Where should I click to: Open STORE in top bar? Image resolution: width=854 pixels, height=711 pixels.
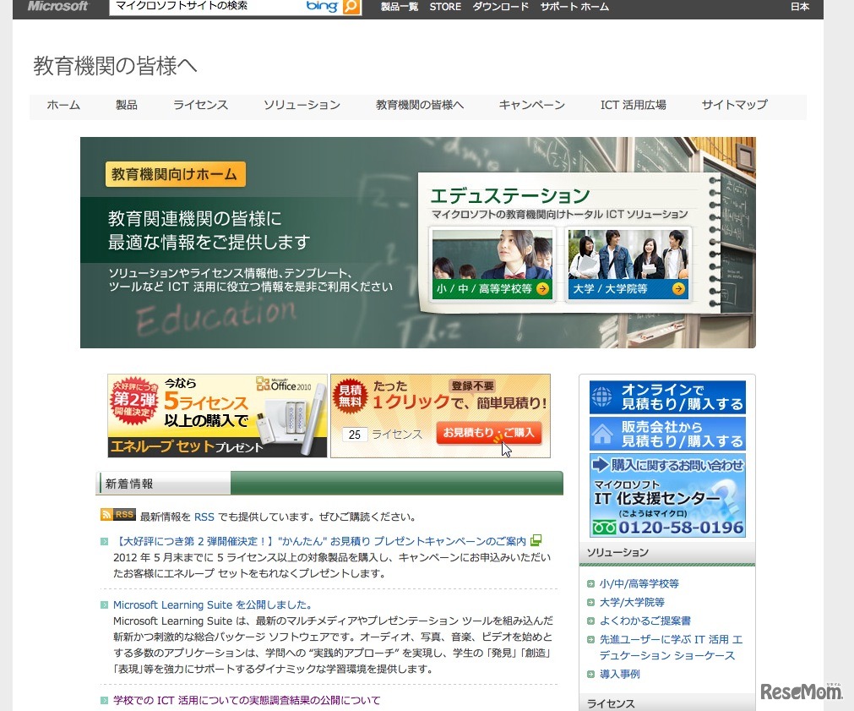pos(445,7)
